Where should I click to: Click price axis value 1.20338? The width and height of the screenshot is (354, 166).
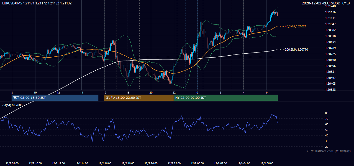[330, 90]
